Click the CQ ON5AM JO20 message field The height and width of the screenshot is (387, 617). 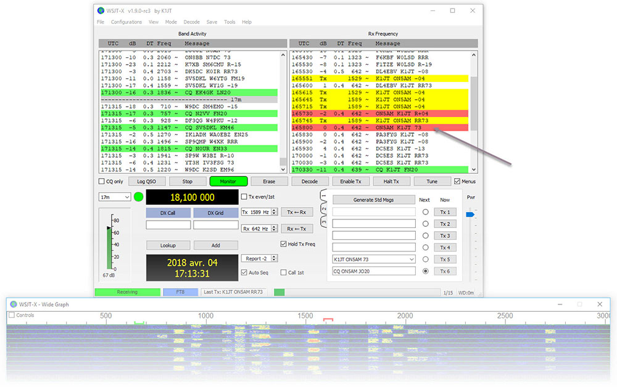coord(374,271)
